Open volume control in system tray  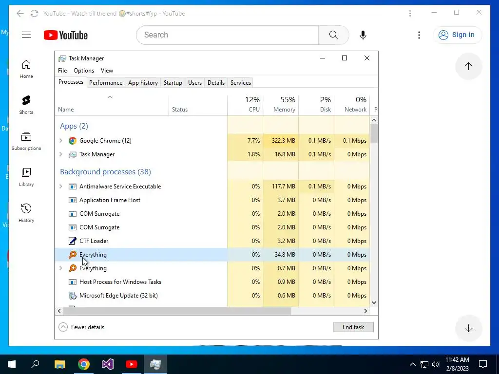(x=436, y=364)
